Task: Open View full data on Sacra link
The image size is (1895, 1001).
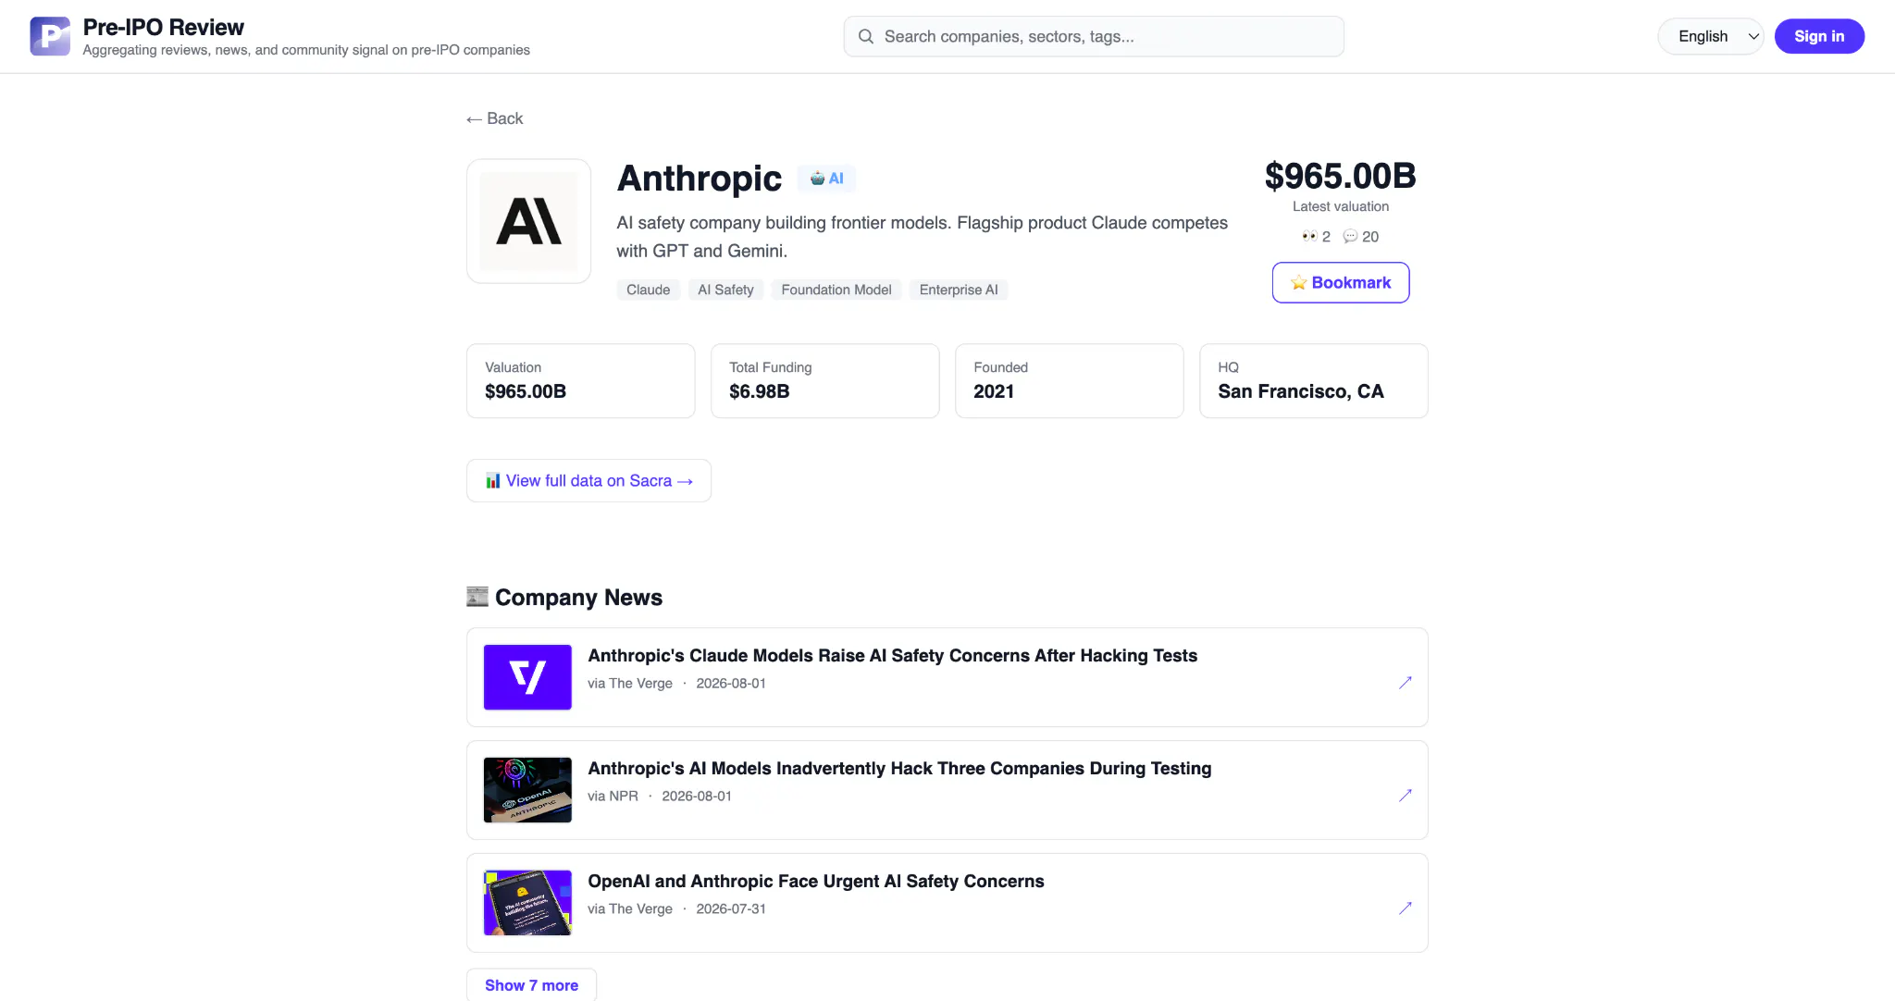Action: pyautogui.click(x=588, y=481)
